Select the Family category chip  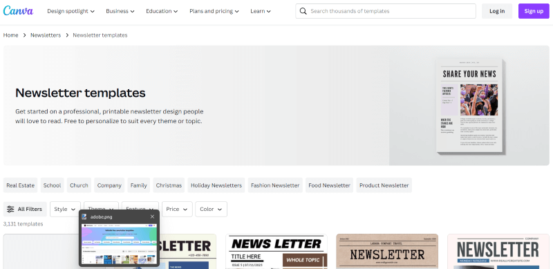coord(139,185)
